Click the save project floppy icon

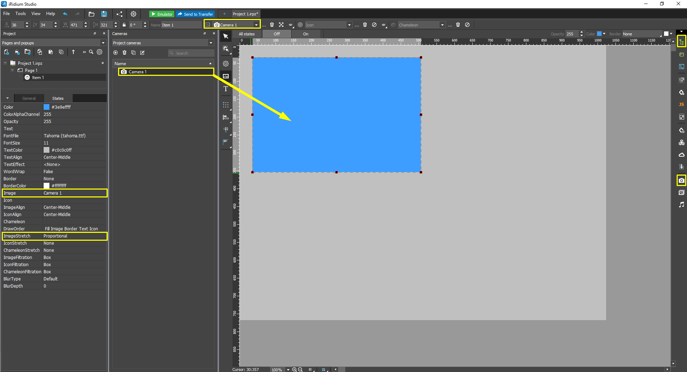pos(104,14)
